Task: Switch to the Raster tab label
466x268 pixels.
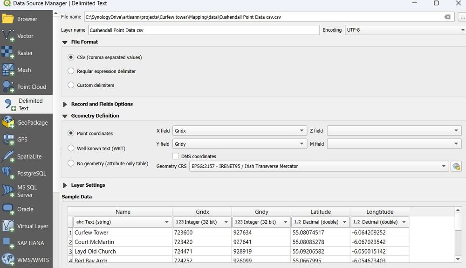Action: click(x=25, y=53)
